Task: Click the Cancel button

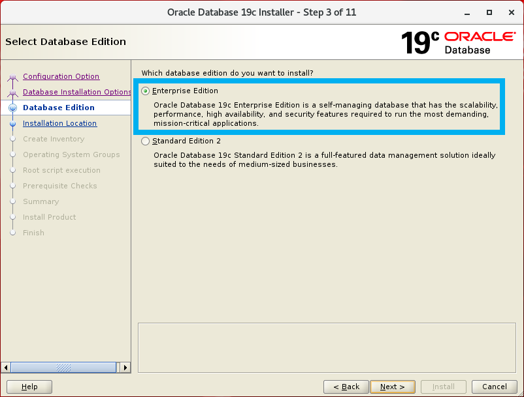Action: click(495, 387)
